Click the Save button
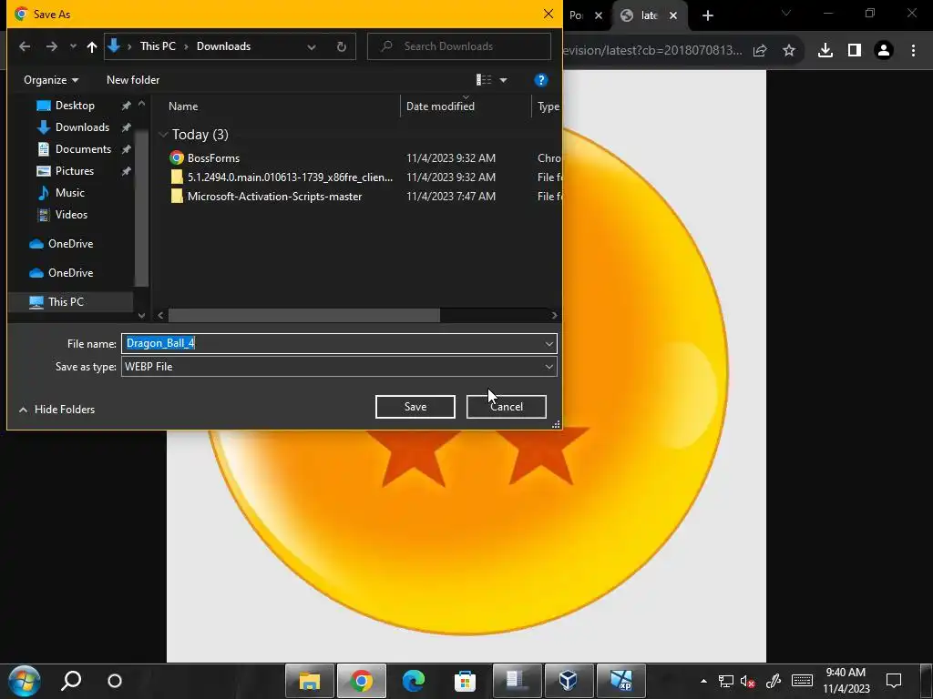Screen dimensions: 933x699 415,407
